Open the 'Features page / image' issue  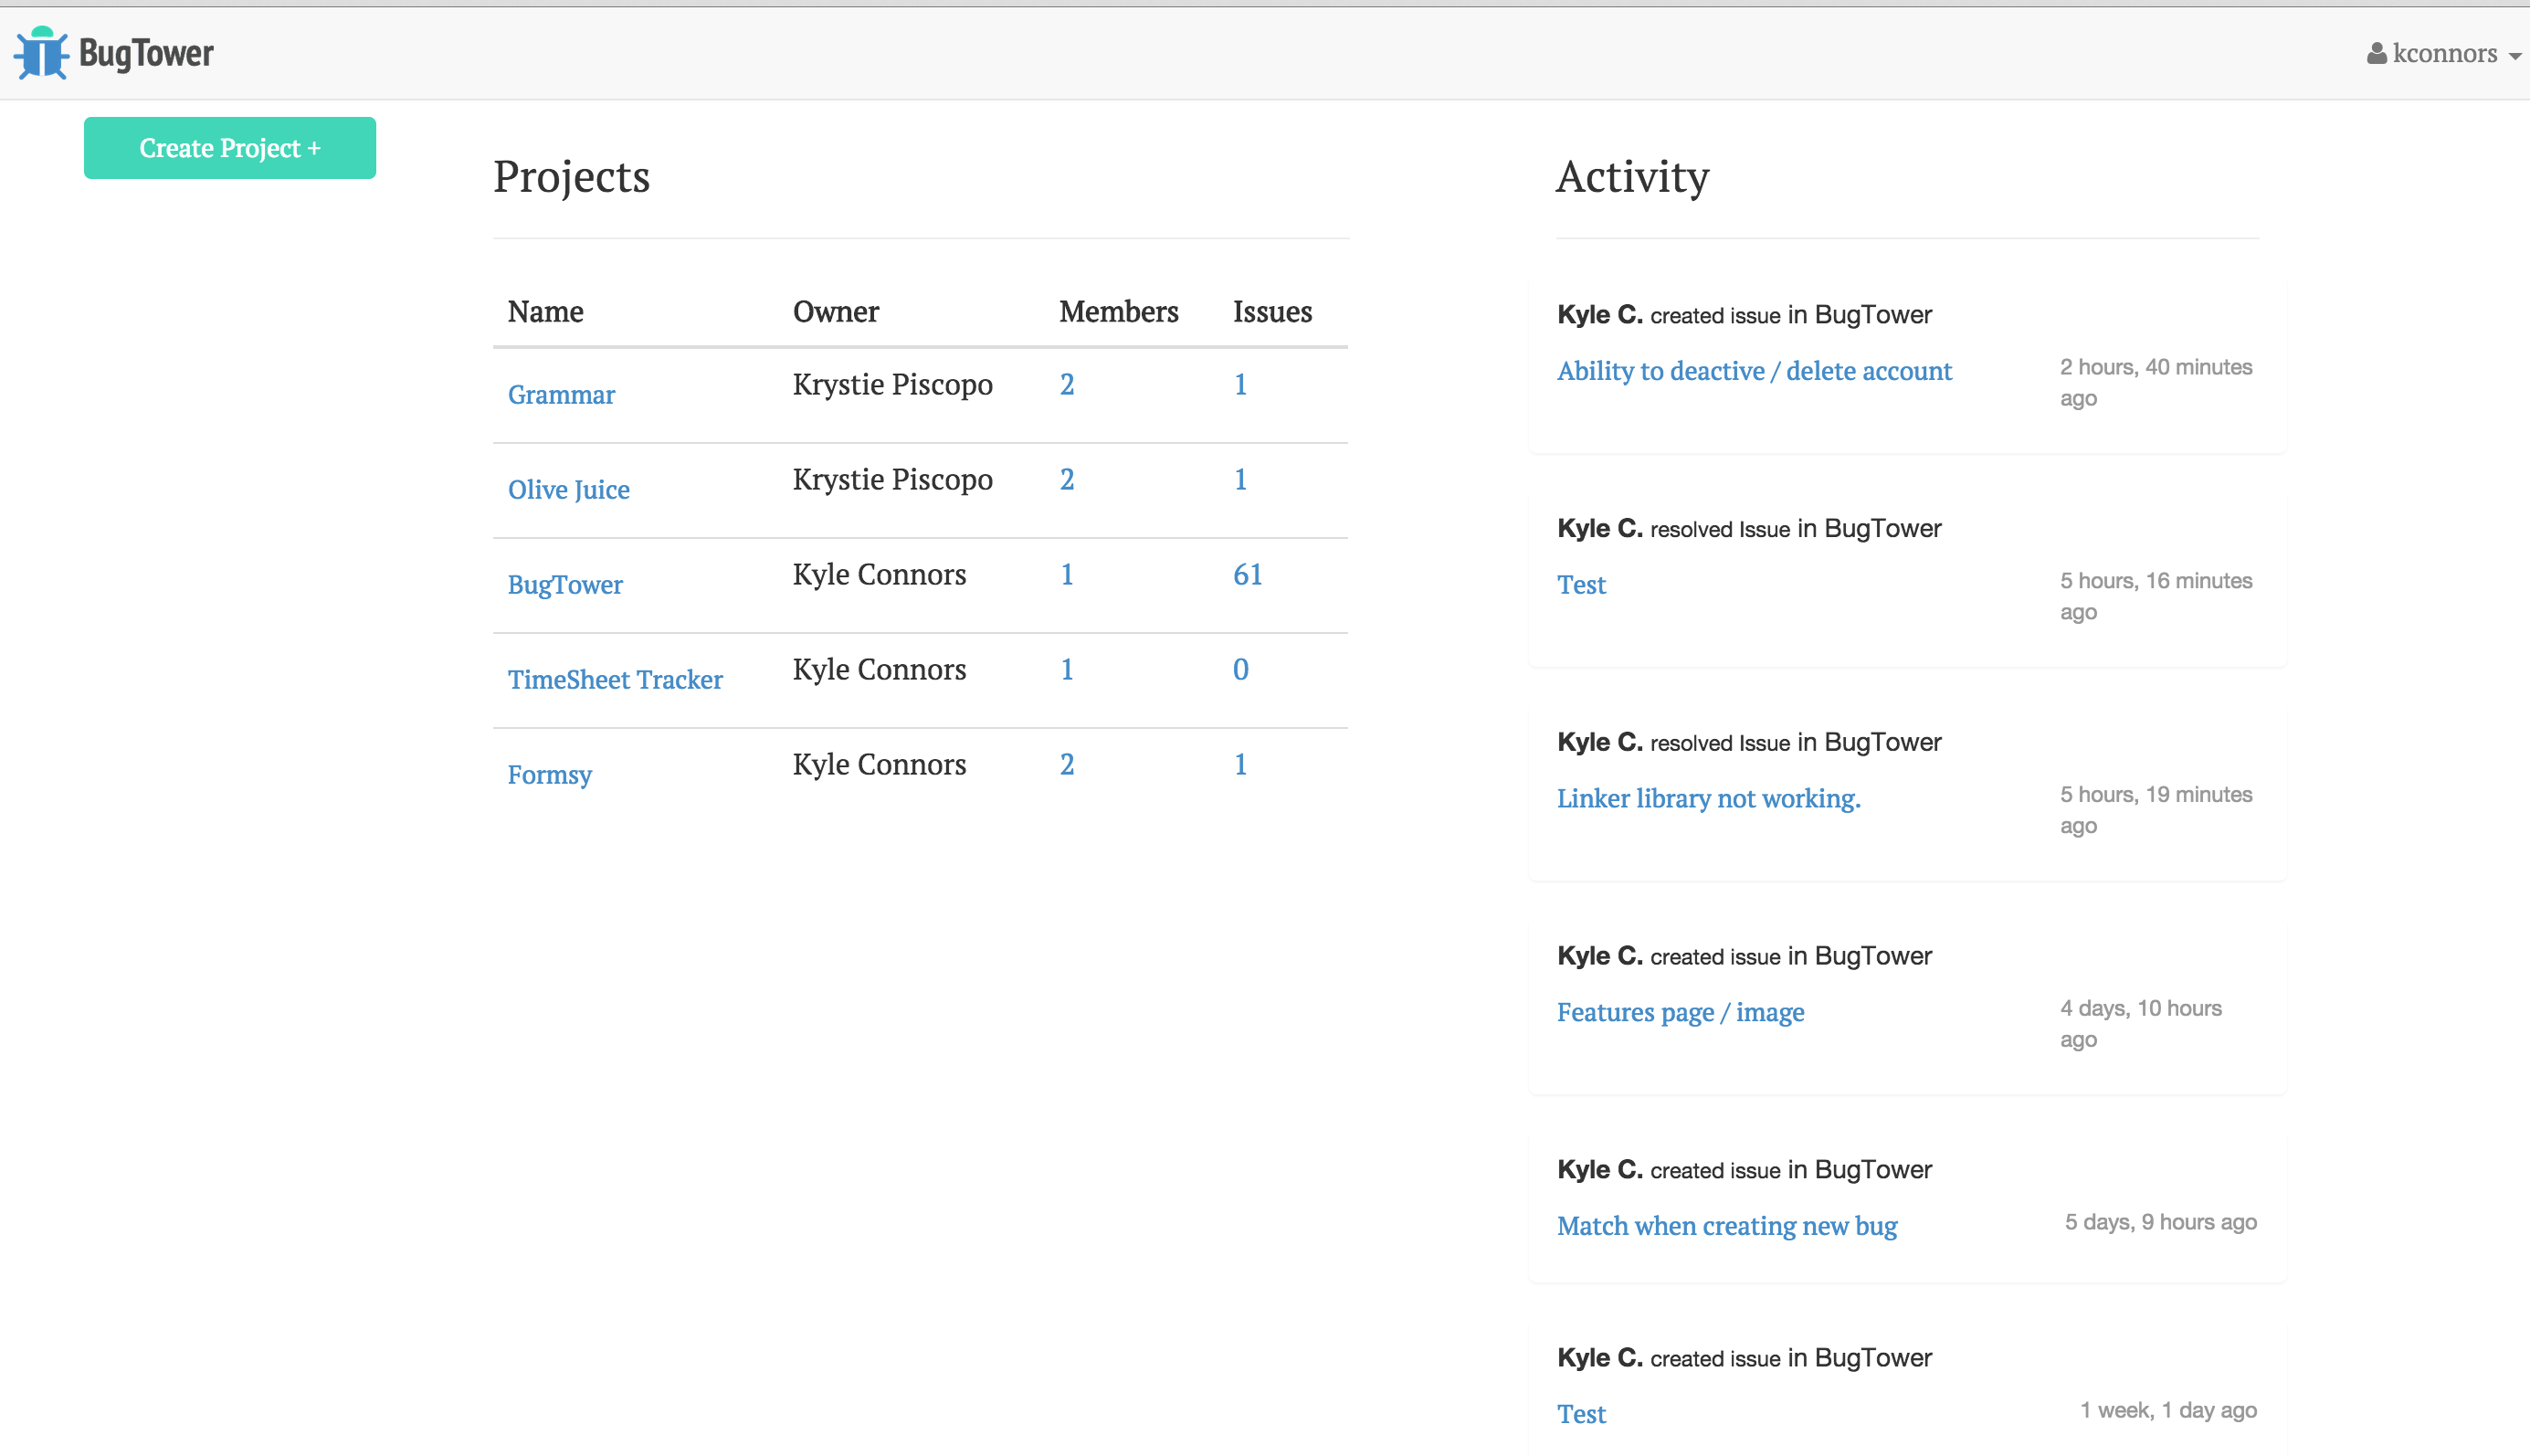(x=1680, y=1012)
